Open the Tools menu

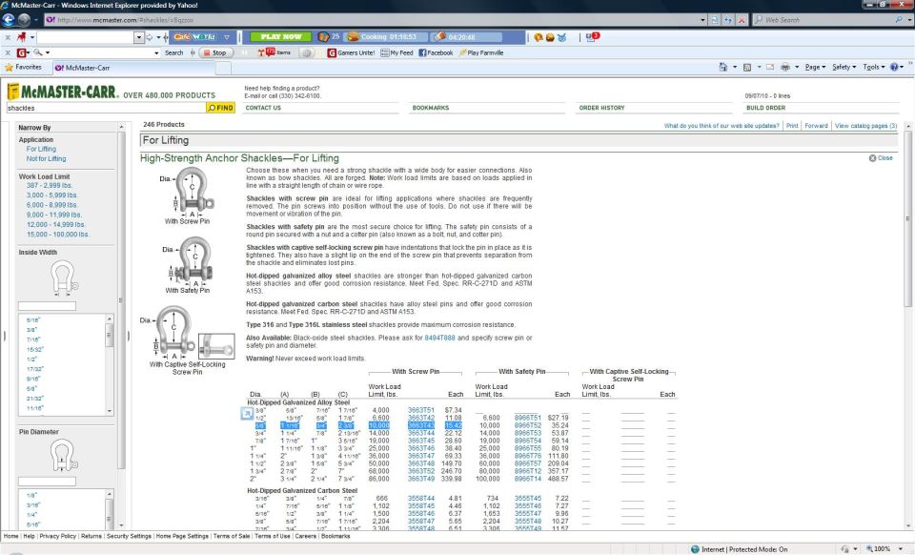874,67
